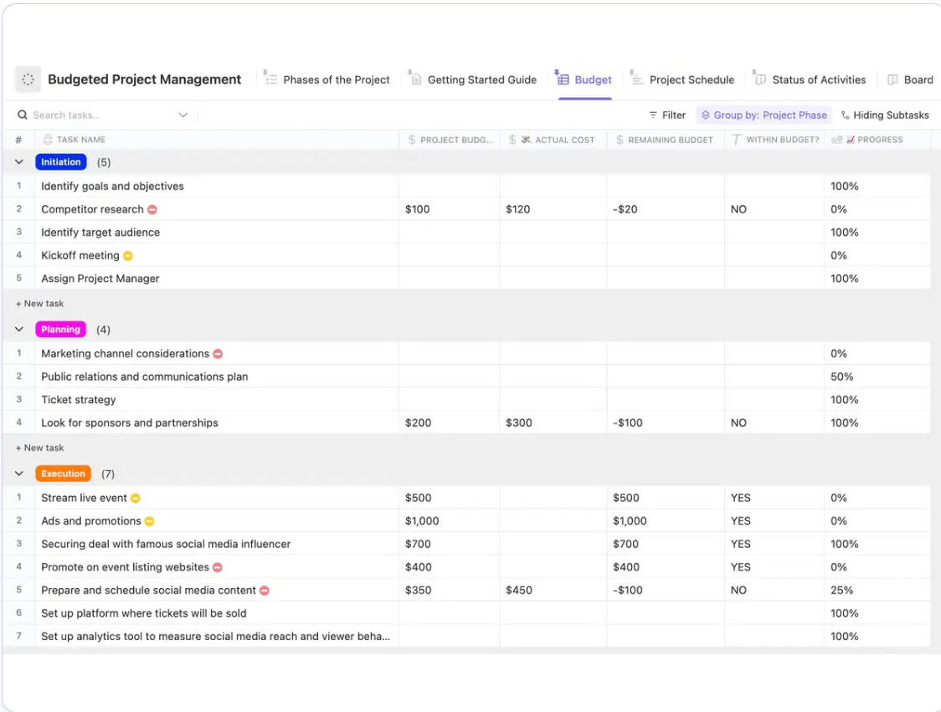Screen dimensions: 941x712
Task: Open the Getting Started Guide tab
Action: tap(473, 79)
